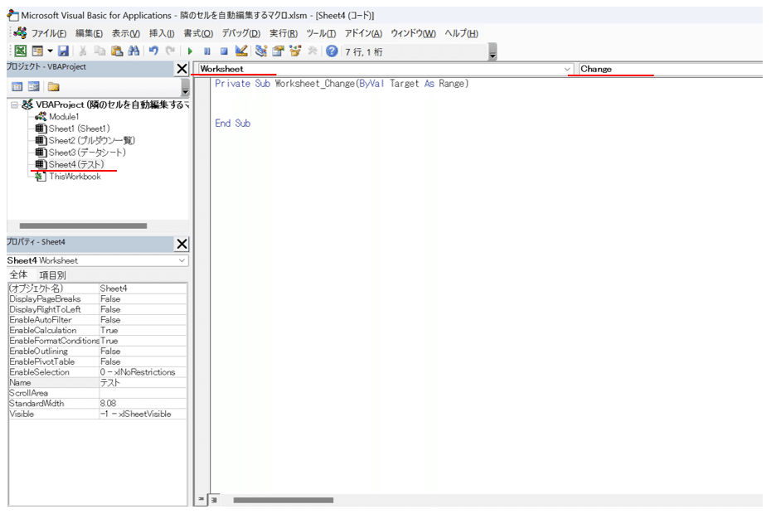Click the Name property value テスト
The height and width of the screenshot is (514, 771).
pos(143,383)
